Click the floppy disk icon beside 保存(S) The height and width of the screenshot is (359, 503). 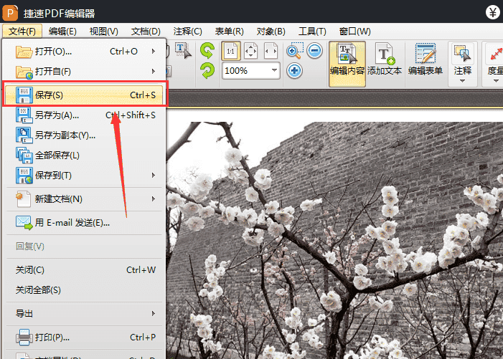(24, 95)
